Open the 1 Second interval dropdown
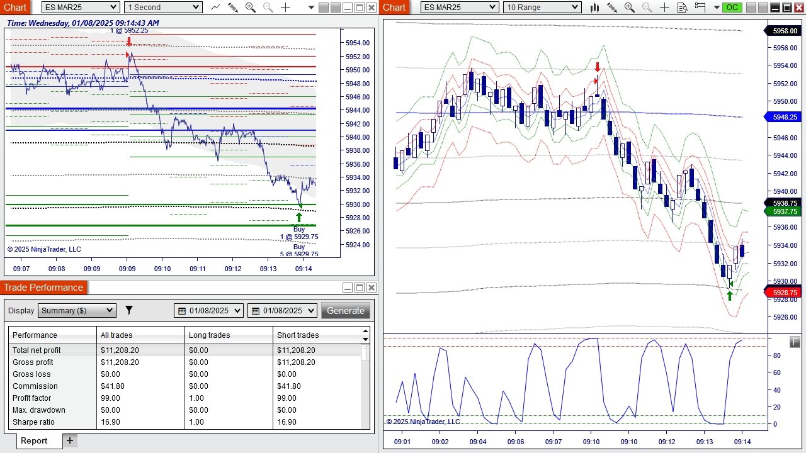Viewport: 806px width, 453px height. (x=162, y=7)
